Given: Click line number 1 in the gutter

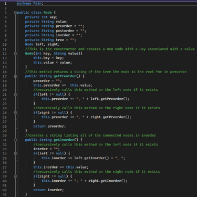Looking at the screenshot, I should (6, 4).
